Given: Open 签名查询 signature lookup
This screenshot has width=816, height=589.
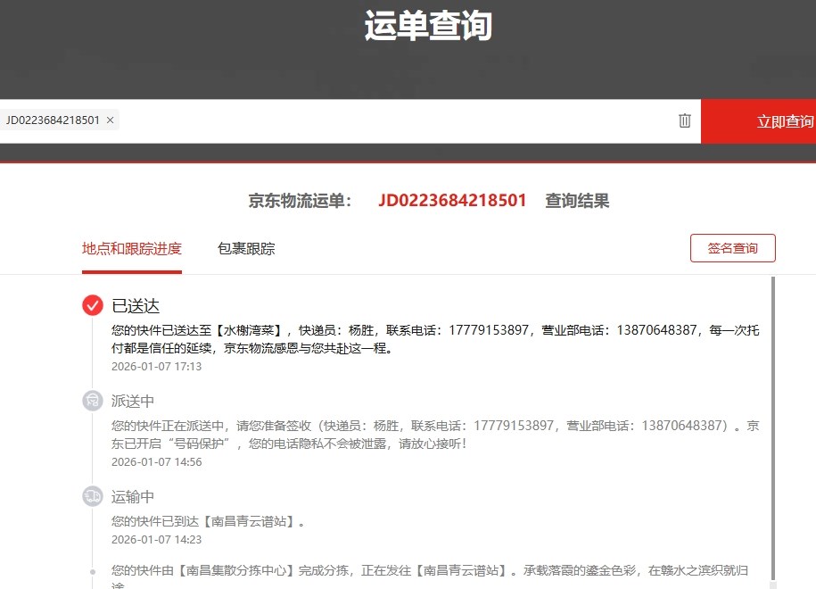Looking at the screenshot, I should tap(732, 248).
